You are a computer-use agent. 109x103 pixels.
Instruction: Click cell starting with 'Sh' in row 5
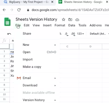click(x=12, y=71)
